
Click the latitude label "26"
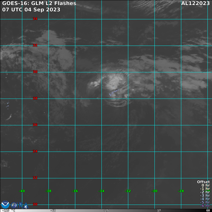[x=35, y=125]
